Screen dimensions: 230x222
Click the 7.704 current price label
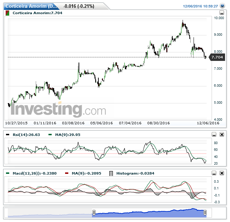pyautogui.click(x=217, y=57)
